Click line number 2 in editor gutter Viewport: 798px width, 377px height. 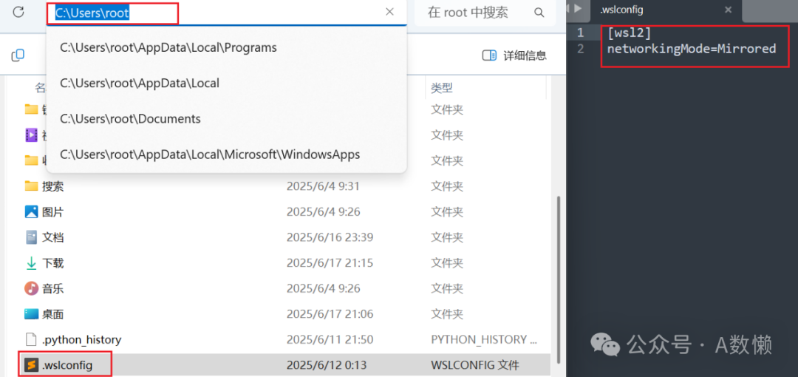[x=580, y=49]
